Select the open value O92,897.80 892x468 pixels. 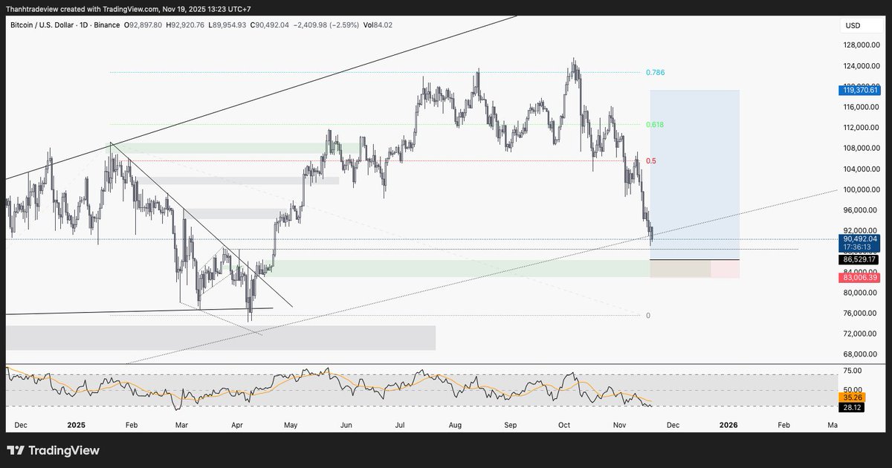click(143, 25)
